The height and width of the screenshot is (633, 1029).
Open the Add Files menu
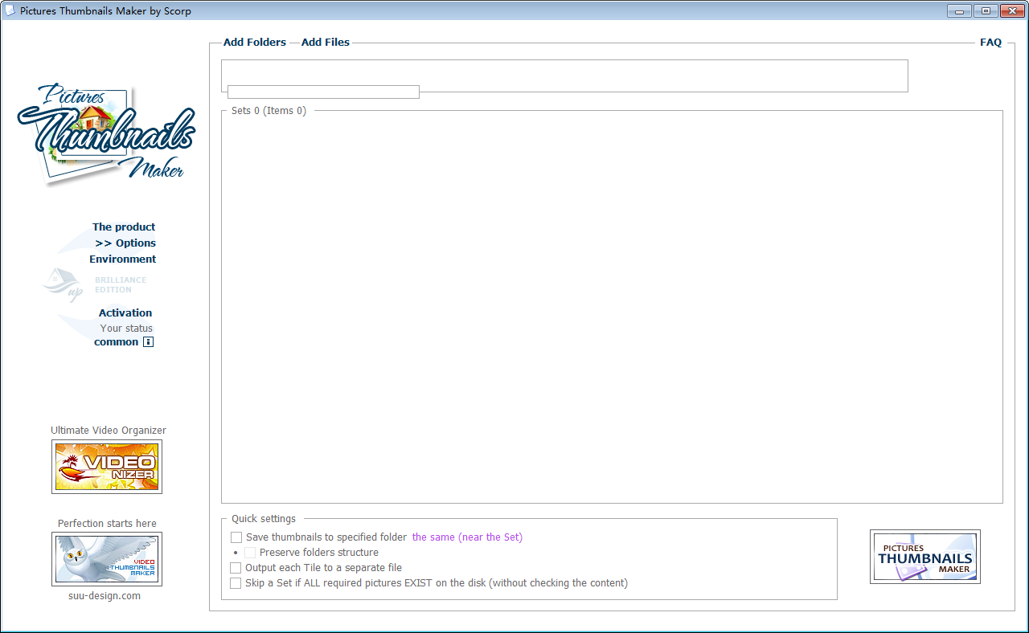(x=326, y=43)
